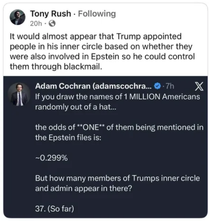
Task: Click Adam Cochran's avatar photo
Action: (x=19, y=94)
